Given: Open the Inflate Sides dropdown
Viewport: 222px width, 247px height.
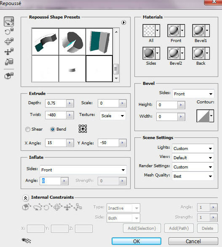Looking at the screenshot, I should pos(83,170).
